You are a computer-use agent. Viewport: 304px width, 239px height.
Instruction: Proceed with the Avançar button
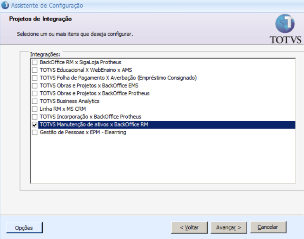pos(229,228)
